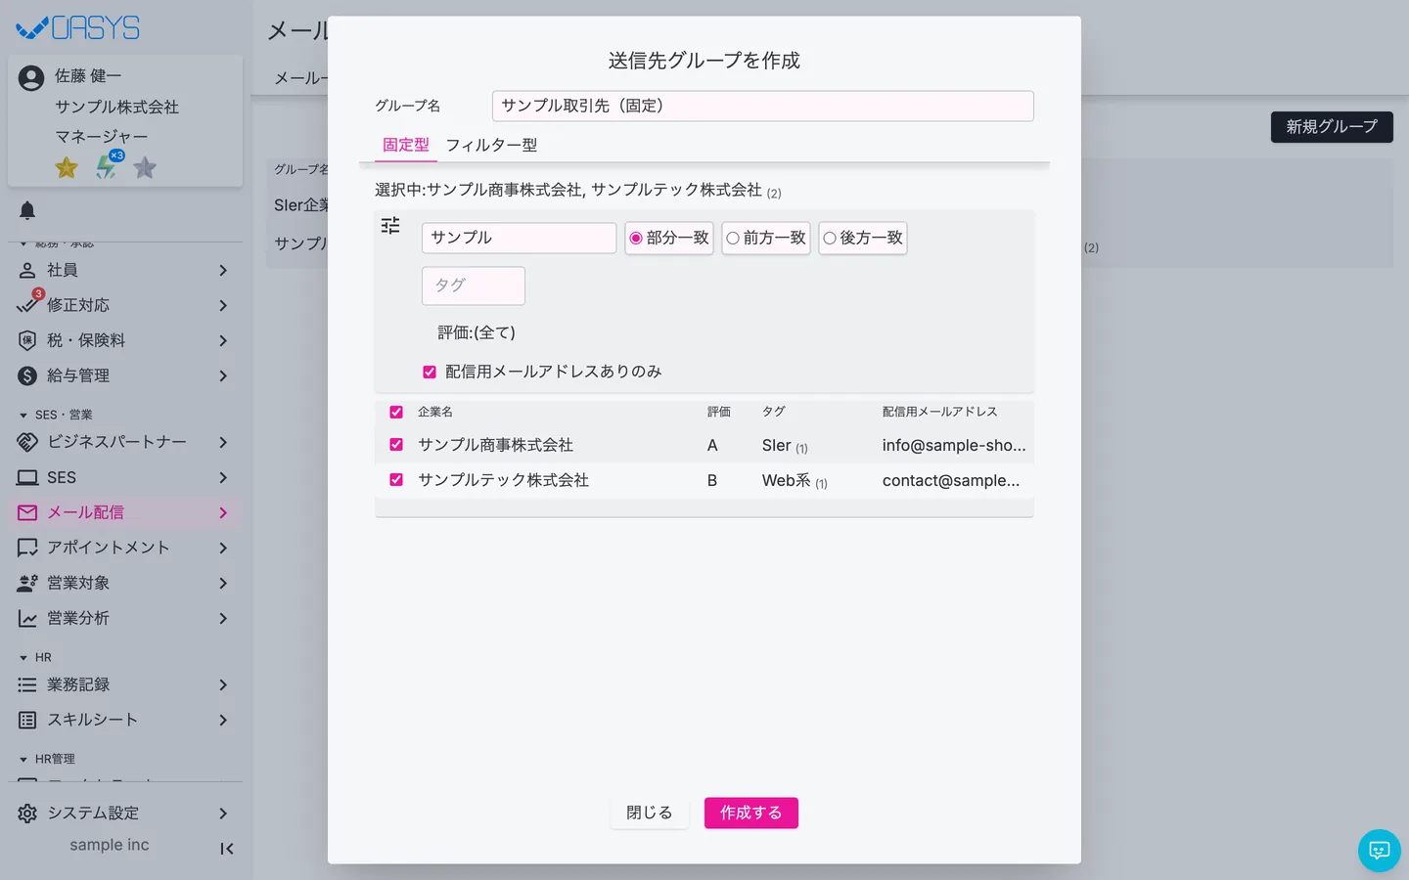
Task: Open the user profile avatar icon
Action: point(31,78)
